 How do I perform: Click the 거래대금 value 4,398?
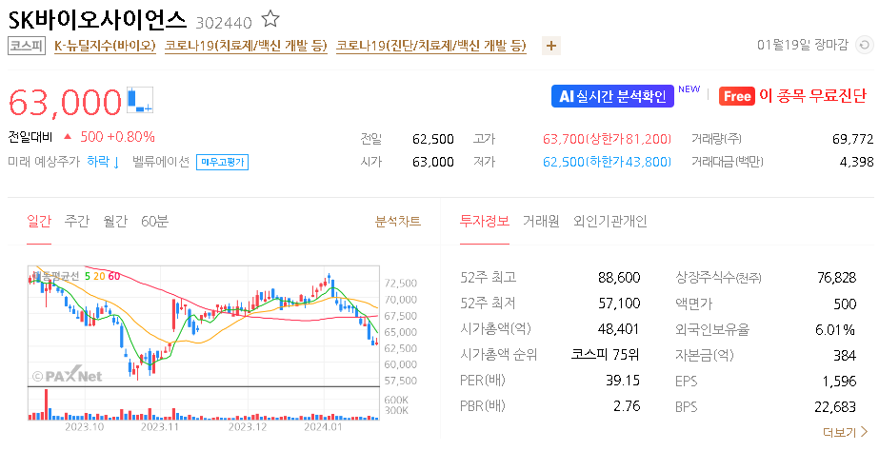(x=856, y=162)
